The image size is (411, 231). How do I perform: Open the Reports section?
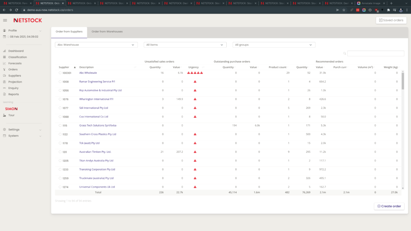coord(14,94)
